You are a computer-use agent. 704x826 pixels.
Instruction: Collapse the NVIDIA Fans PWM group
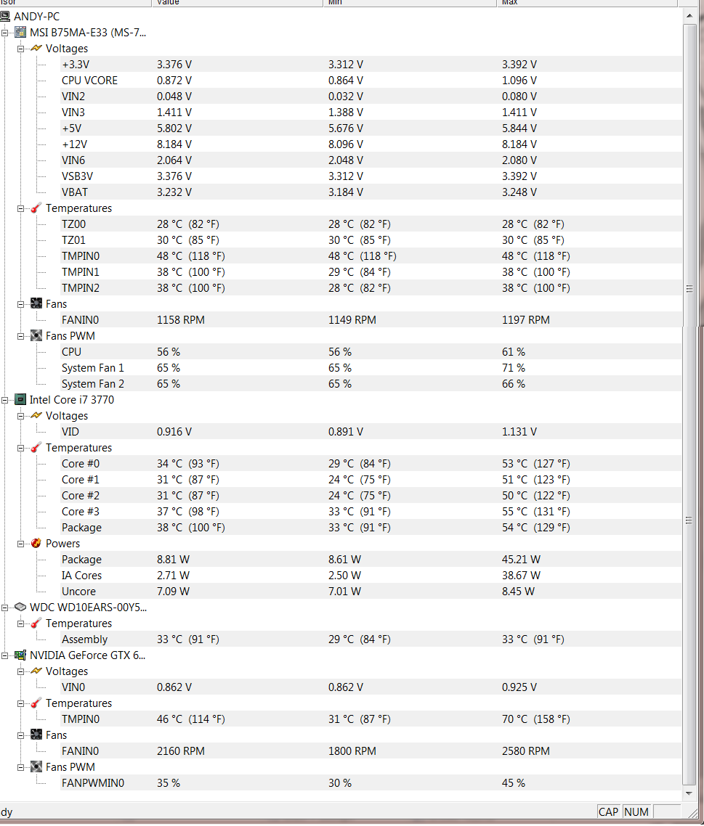[x=20, y=767]
